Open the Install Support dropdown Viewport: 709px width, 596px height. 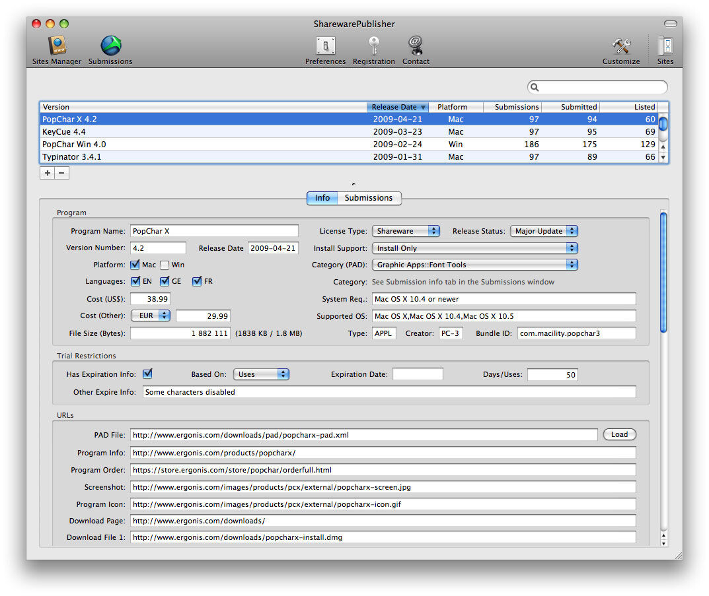pos(475,248)
